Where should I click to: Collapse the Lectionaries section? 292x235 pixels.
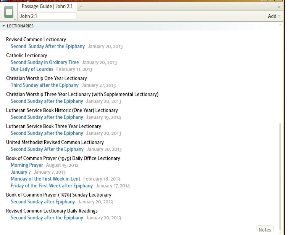click(4, 26)
